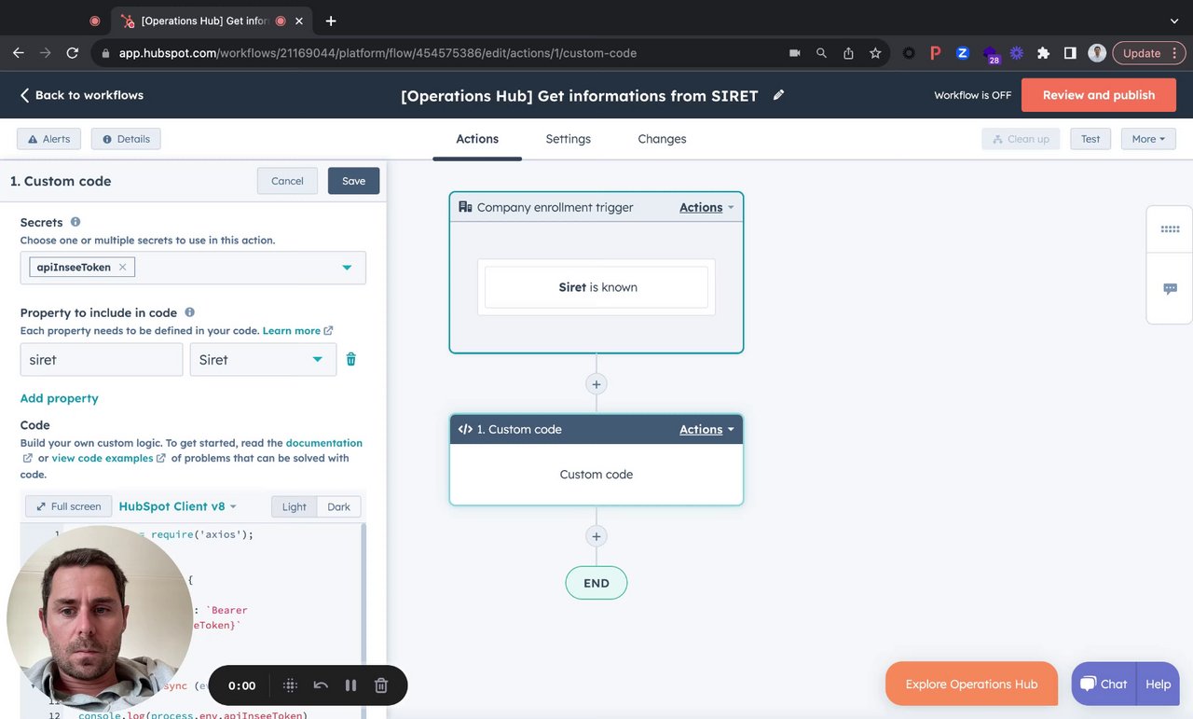
Task: Click the Custom code card body
Action: coord(596,475)
